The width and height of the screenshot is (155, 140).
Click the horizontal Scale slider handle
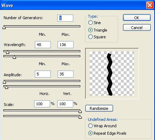(x=80, y=111)
